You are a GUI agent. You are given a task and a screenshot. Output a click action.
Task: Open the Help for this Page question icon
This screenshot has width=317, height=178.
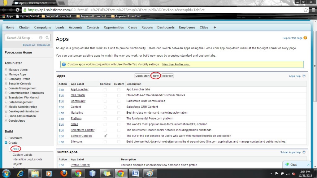305,38
